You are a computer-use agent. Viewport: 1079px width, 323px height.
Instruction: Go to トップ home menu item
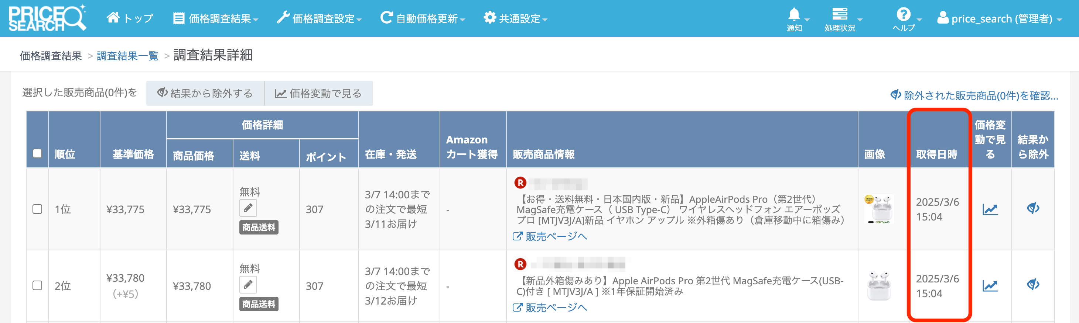(130, 18)
